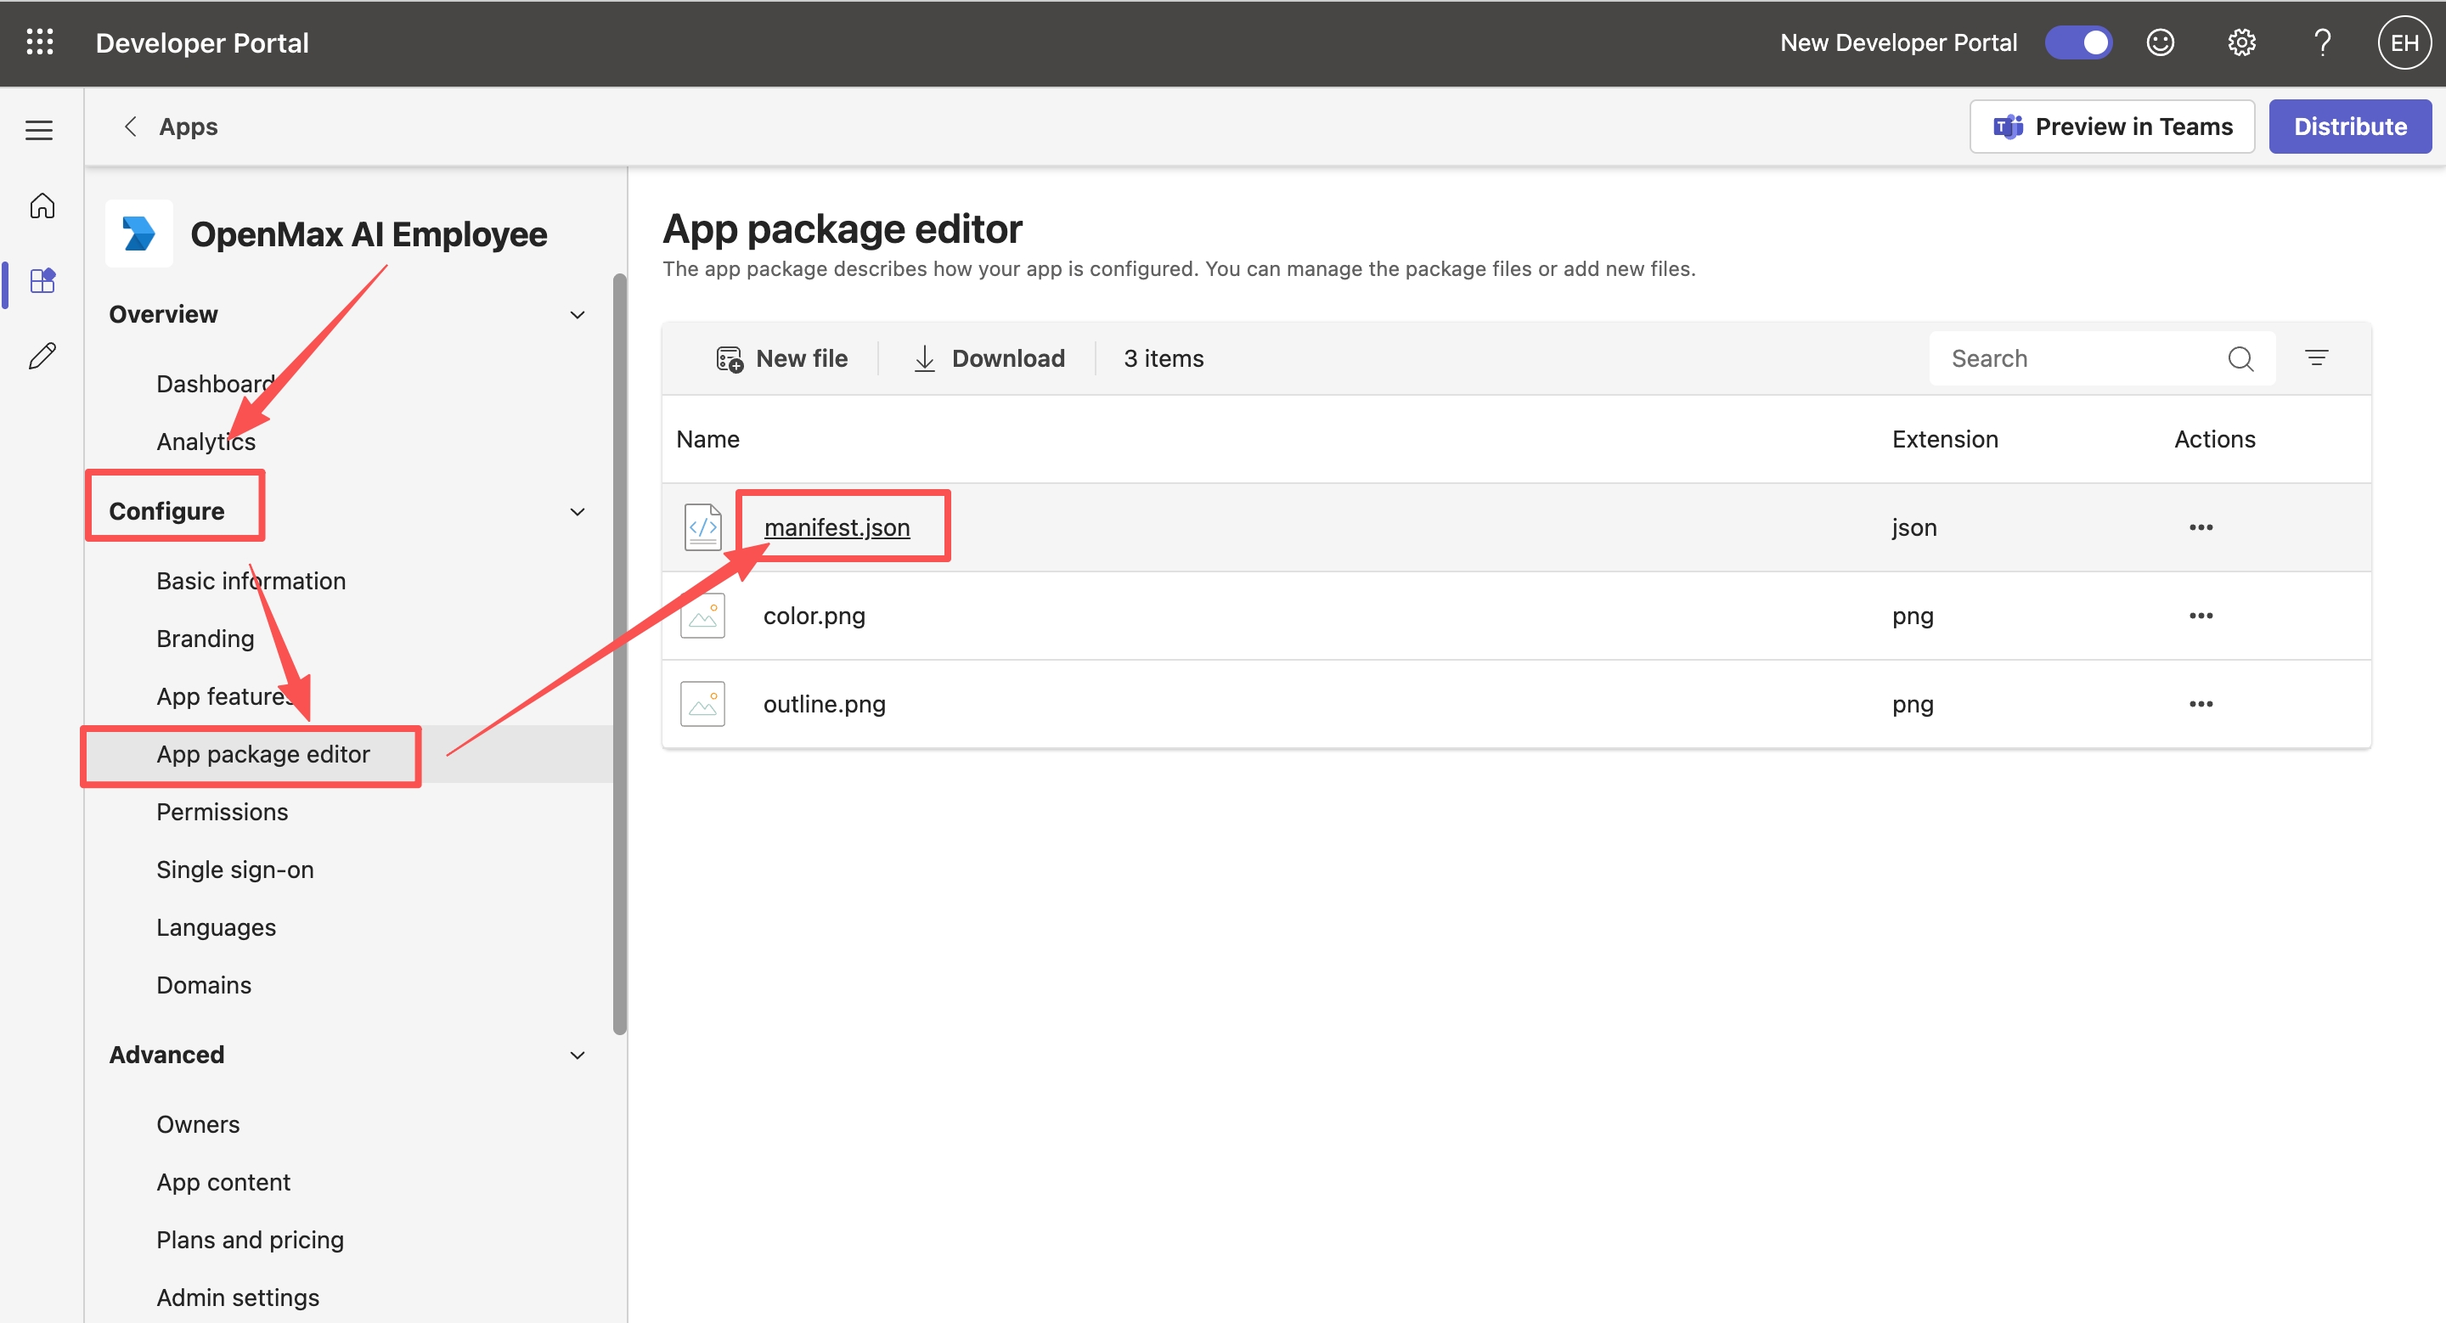The height and width of the screenshot is (1323, 2446).
Task: Go to Home in left rail
Action: point(42,205)
